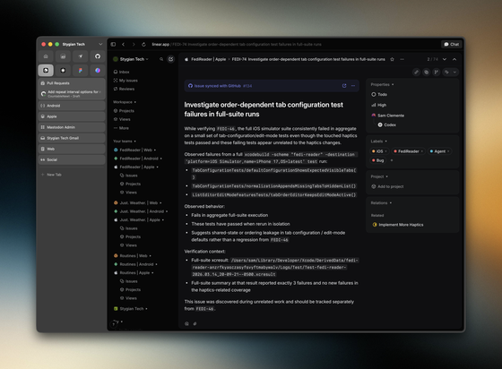Image resolution: width=502 pixels, height=369 pixels.
Task: Click the compose new issue icon
Action: (171, 59)
